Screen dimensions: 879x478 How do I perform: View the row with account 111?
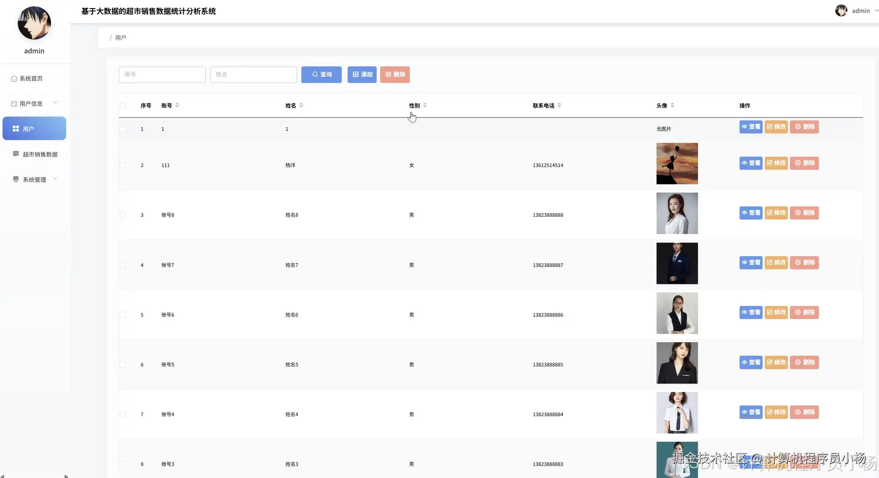(751, 163)
